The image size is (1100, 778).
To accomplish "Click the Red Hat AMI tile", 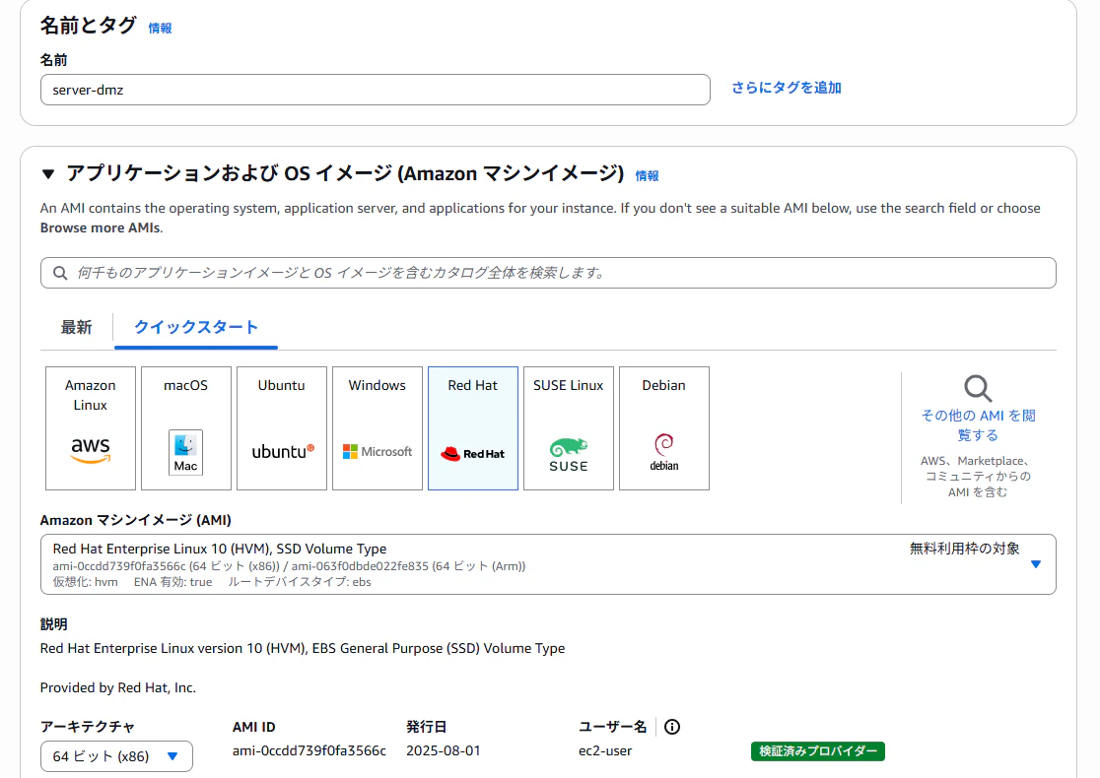I will 473,428.
